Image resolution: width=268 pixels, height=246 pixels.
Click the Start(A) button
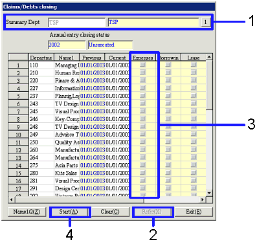(69, 212)
